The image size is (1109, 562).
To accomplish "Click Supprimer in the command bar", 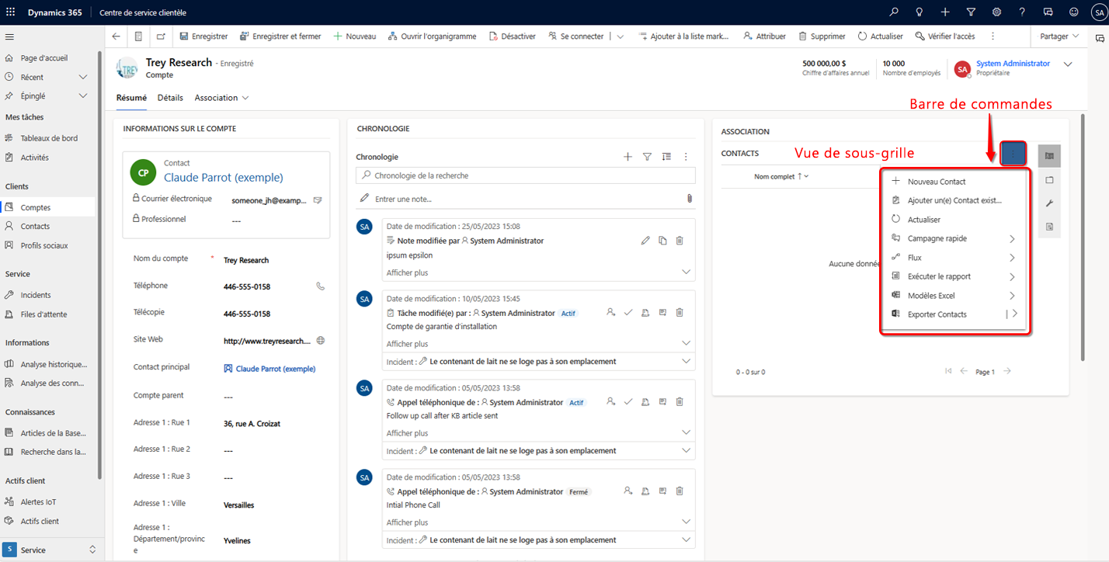I will click(822, 36).
